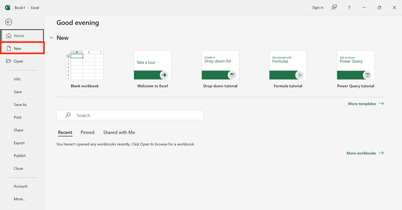
Task: Switch to the Shared with Me tab
Action: pyautogui.click(x=119, y=132)
